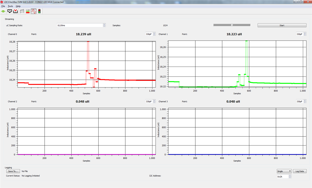Click the Log Data button
Screen dimensions: 312x188
click(300, 171)
